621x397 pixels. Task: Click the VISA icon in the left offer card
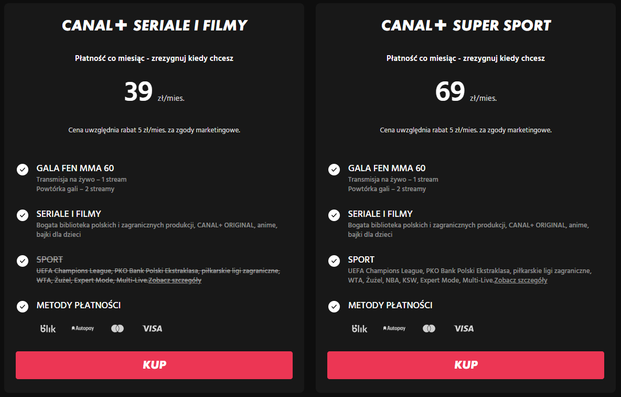[153, 328]
